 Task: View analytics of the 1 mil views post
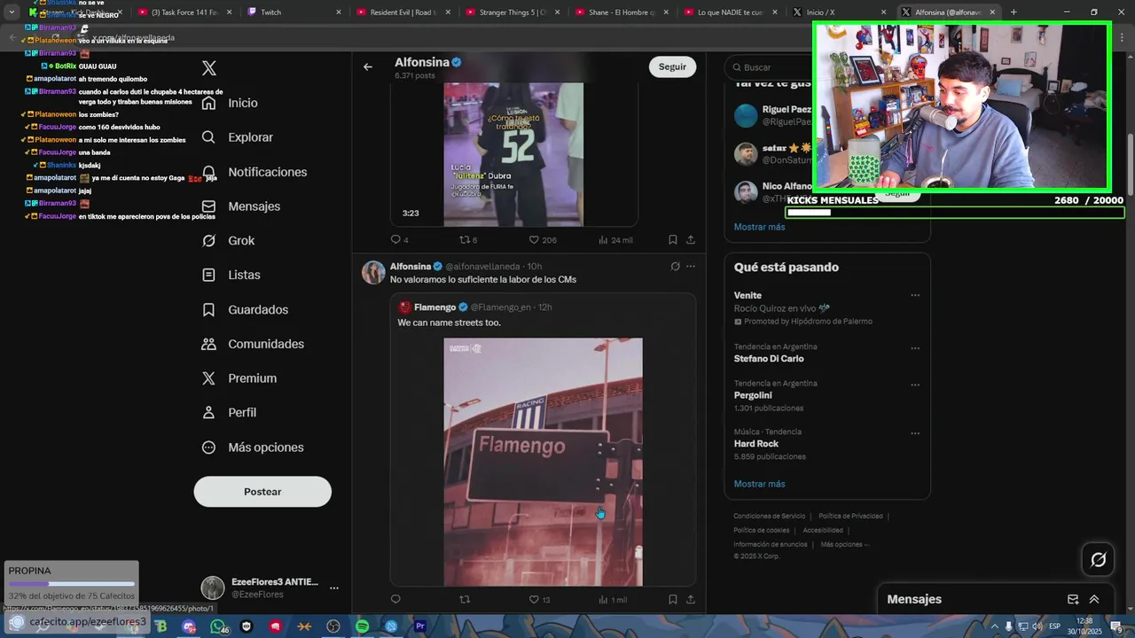[613, 600]
